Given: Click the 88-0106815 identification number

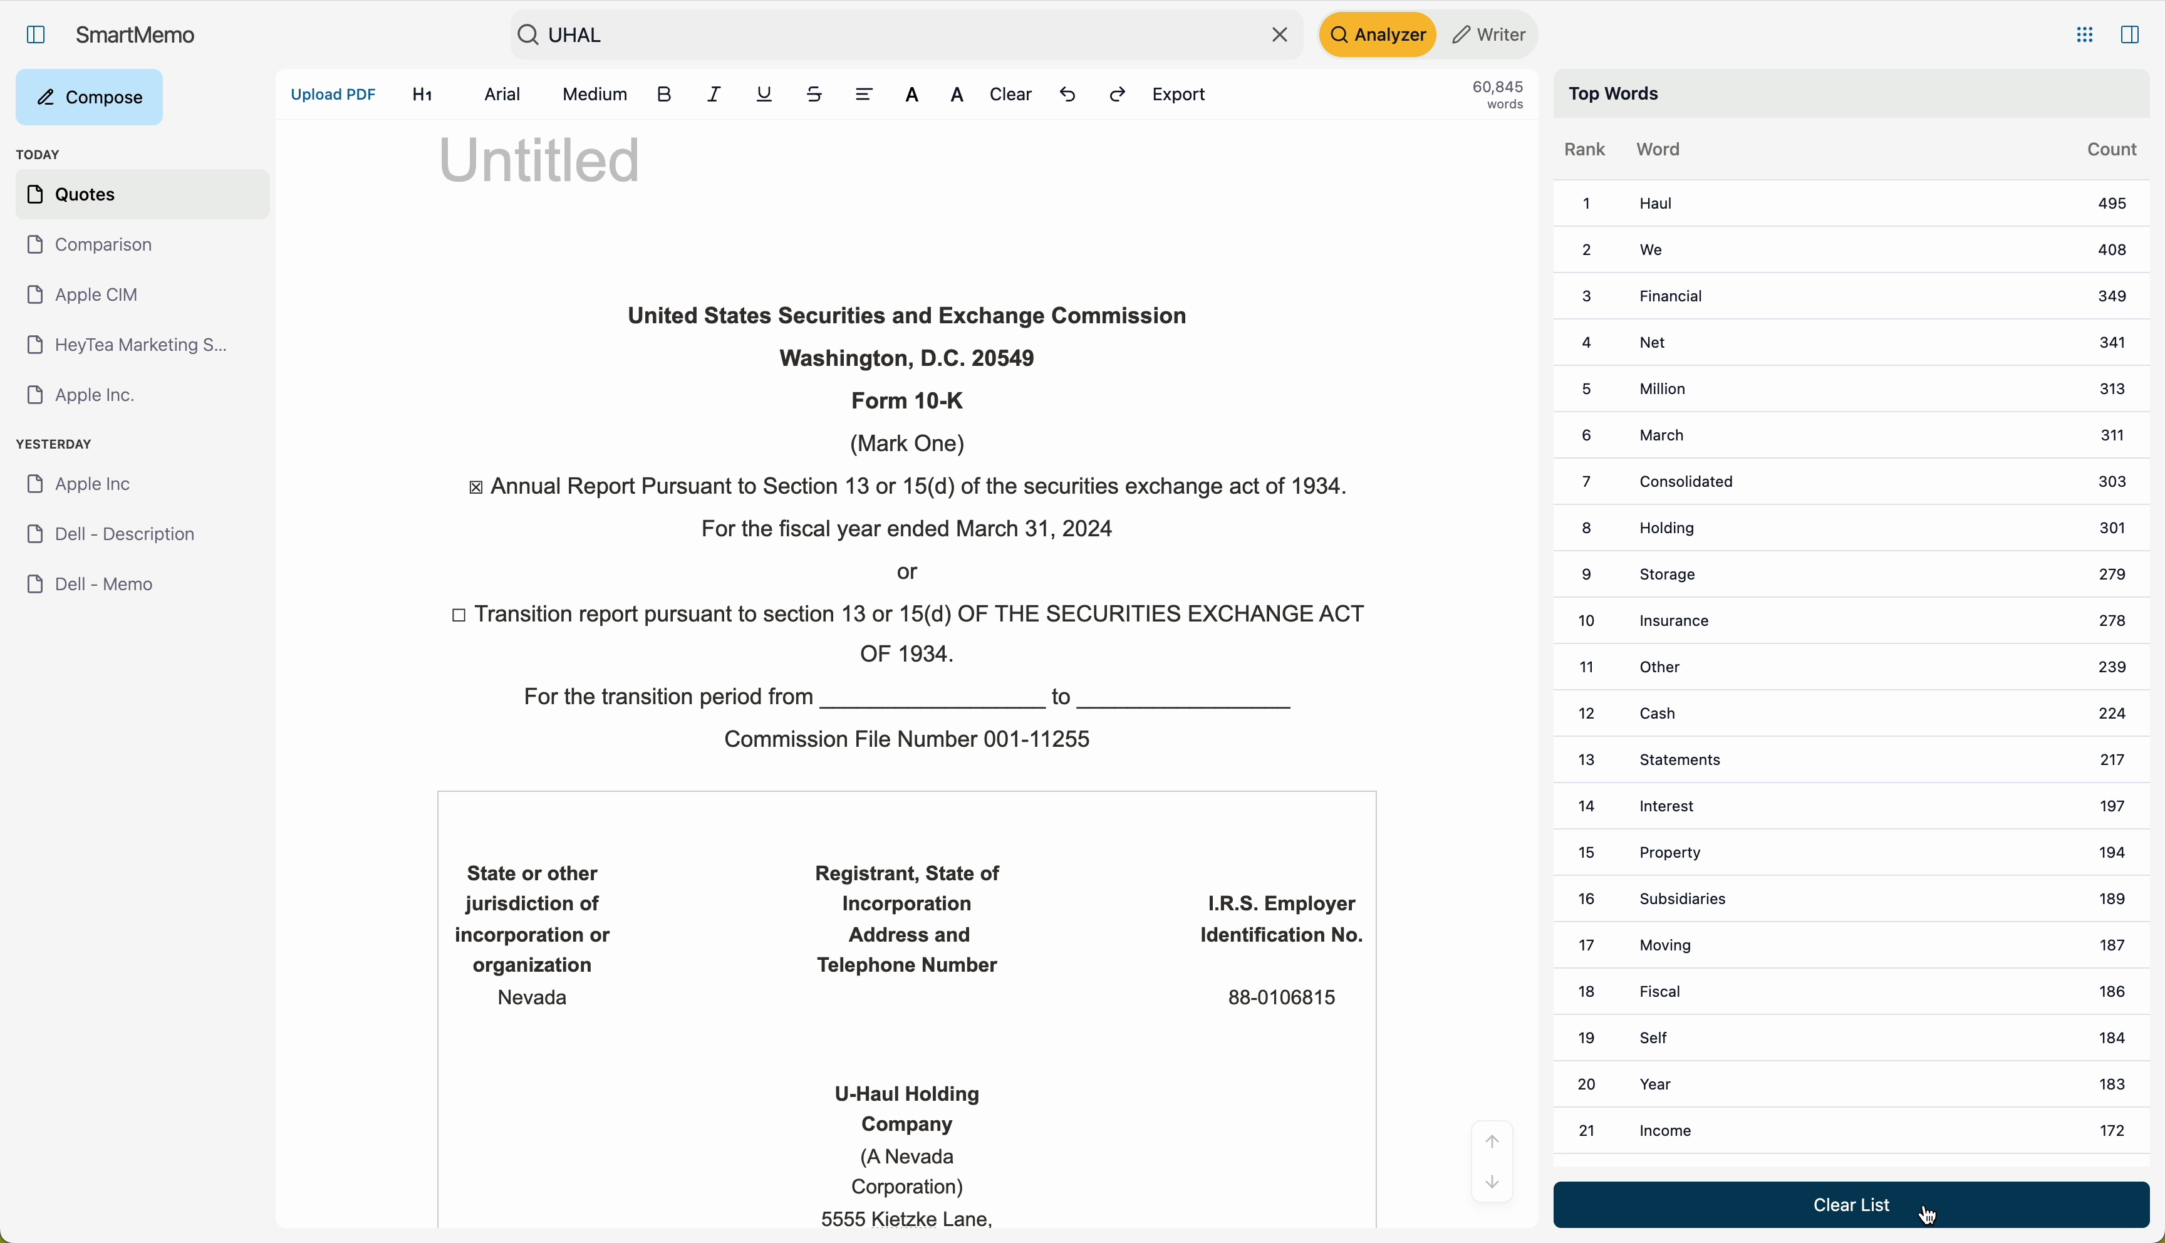Looking at the screenshot, I should pyautogui.click(x=1281, y=998).
